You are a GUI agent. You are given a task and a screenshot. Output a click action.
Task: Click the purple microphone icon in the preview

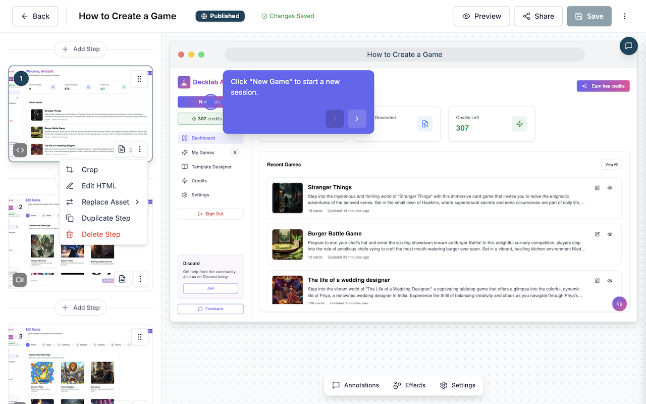point(619,304)
